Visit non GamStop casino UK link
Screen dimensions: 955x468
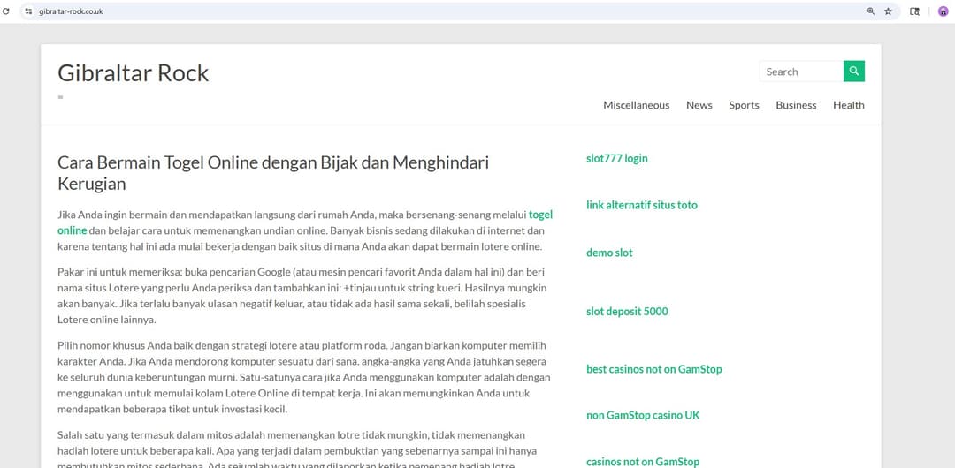click(x=643, y=416)
